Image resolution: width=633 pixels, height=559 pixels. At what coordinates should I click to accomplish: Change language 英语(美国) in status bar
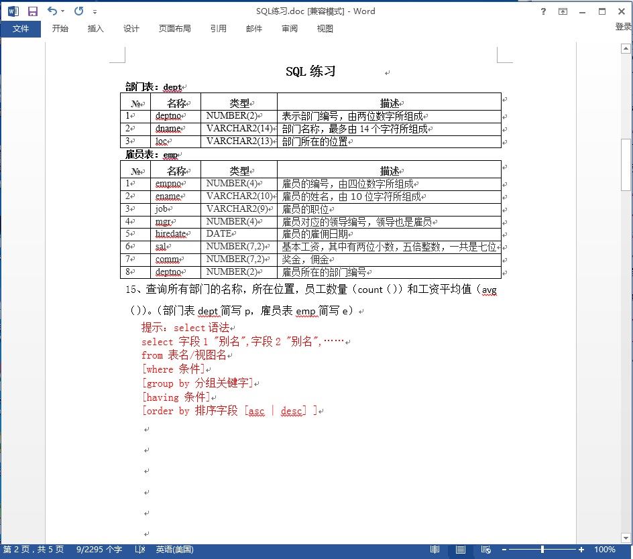point(175,550)
